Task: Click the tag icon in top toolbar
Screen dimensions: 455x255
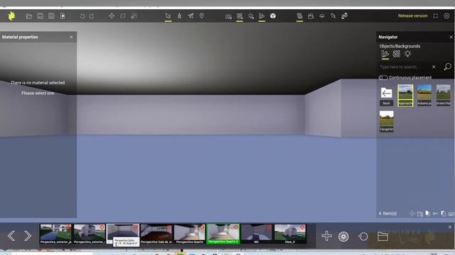Action: [333, 16]
